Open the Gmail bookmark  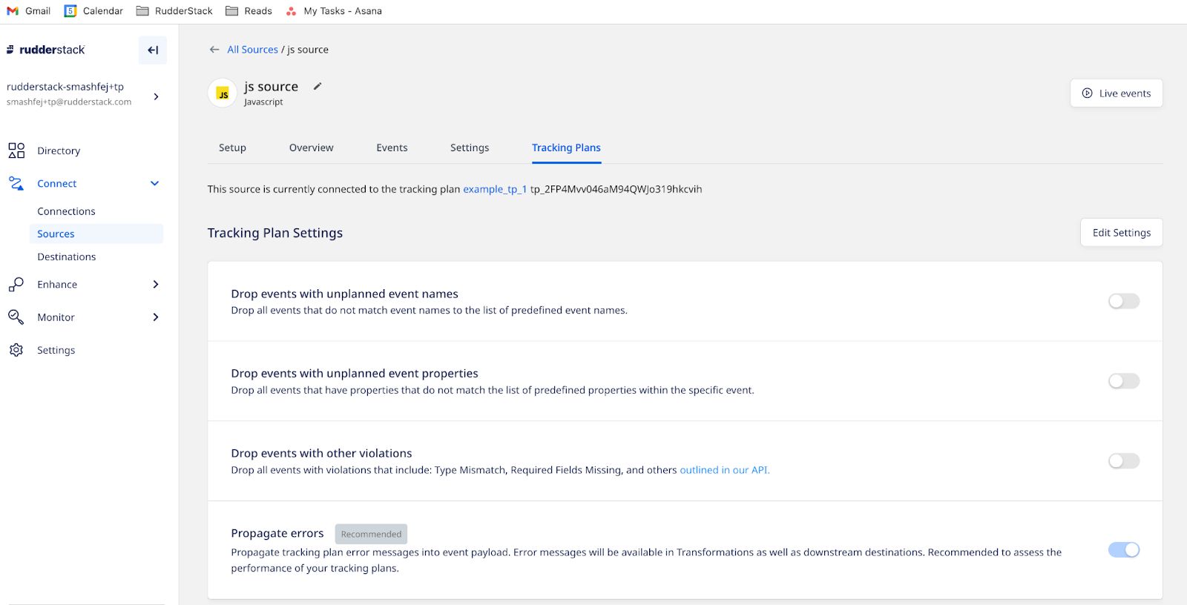tap(29, 11)
